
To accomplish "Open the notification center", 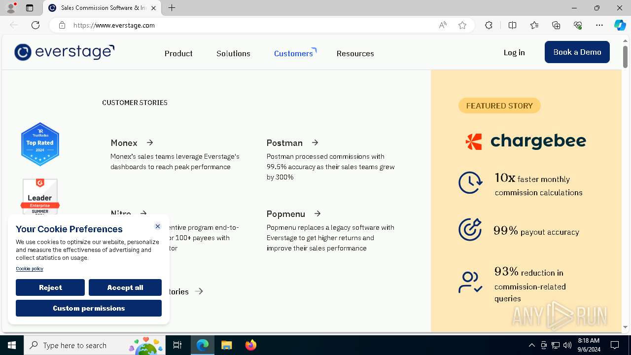I will point(615,345).
